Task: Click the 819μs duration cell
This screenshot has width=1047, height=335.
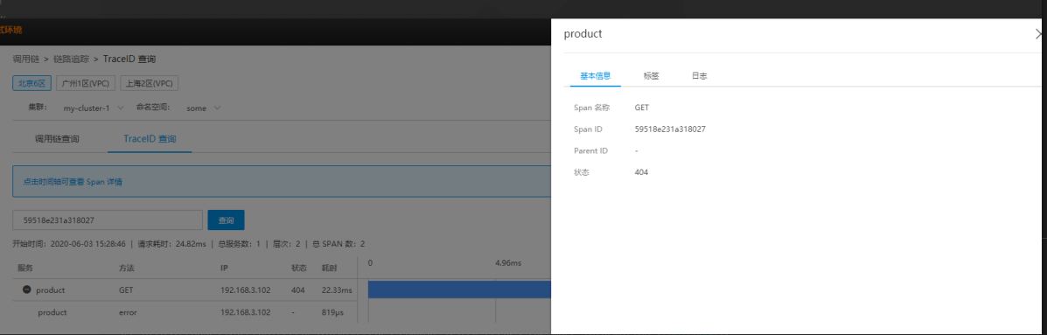Action: pyautogui.click(x=333, y=312)
